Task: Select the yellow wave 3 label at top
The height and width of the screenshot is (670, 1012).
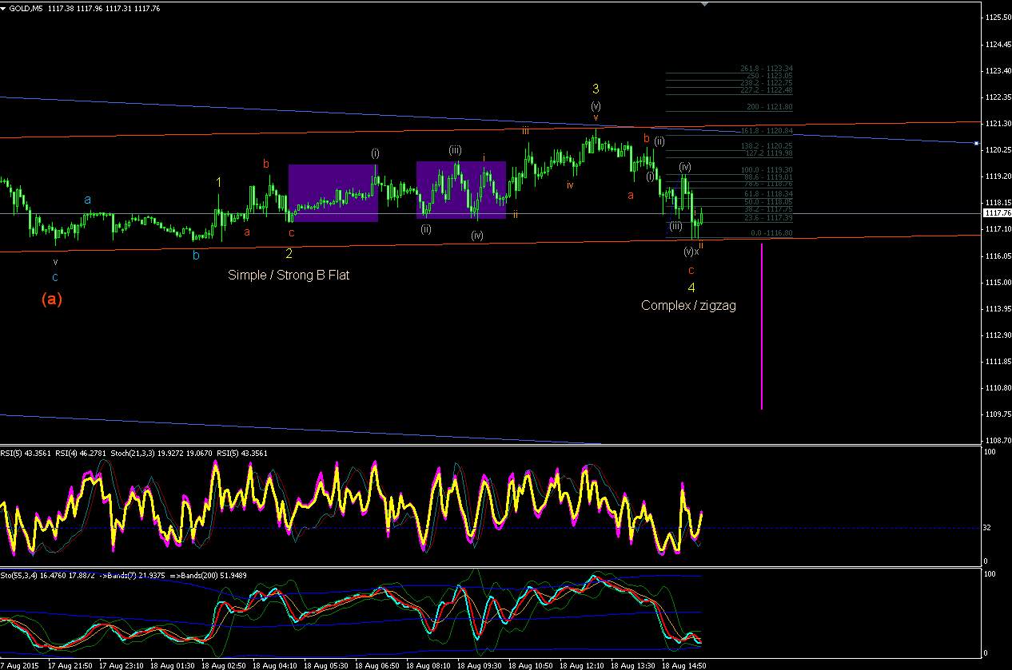Action: pyautogui.click(x=596, y=89)
